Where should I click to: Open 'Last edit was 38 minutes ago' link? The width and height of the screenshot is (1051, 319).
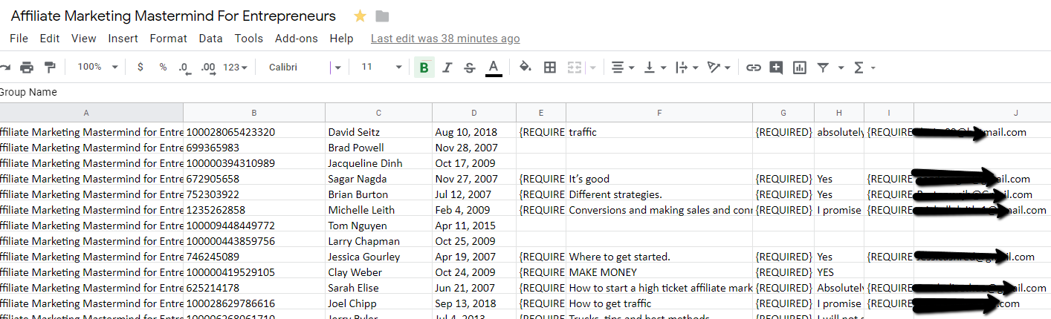(445, 39)
